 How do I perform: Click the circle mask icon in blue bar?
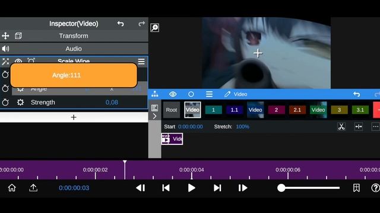[191, 94]
